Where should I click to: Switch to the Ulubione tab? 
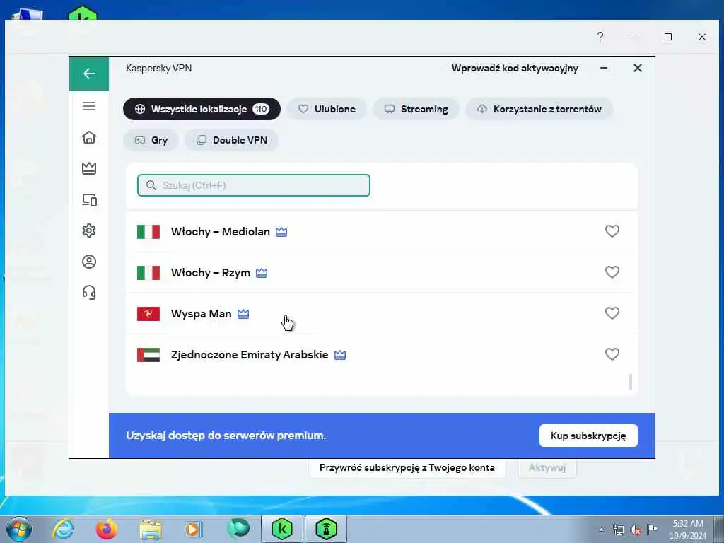[x=327, y=109]
